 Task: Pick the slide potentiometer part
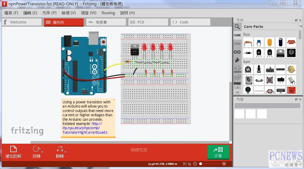pyautogui.click(x=270, y=69)
